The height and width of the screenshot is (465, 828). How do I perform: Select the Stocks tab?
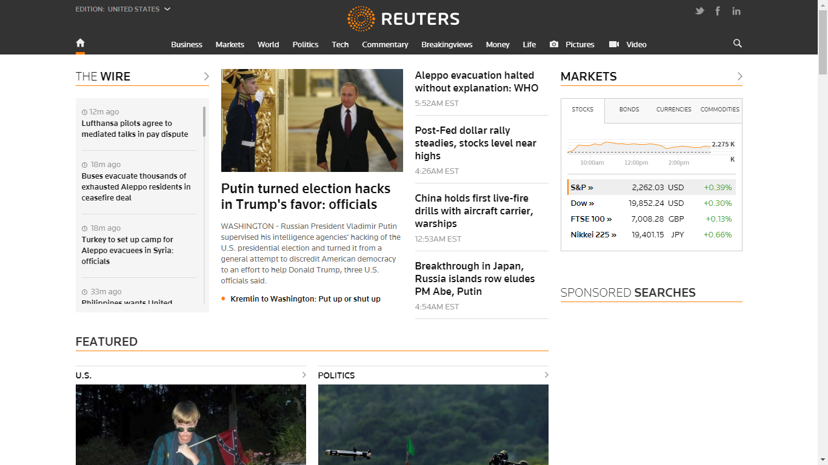pyautogui.click(x=583, y=110)
